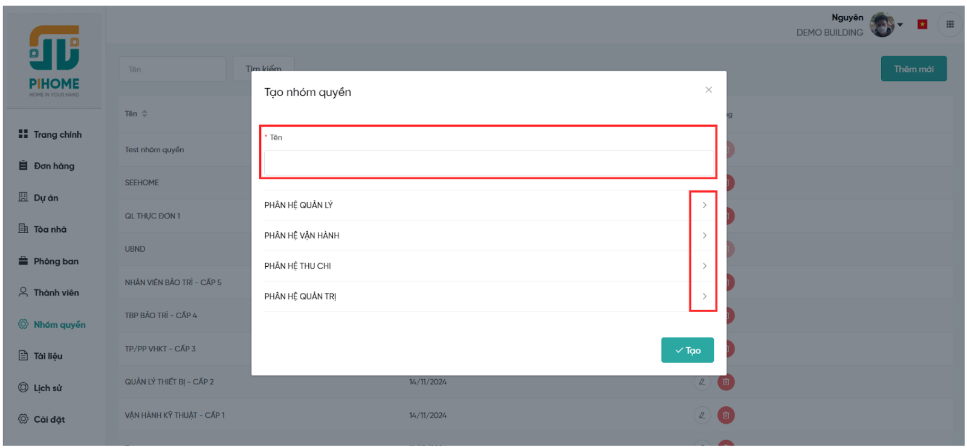
Task: Open Thành viên in the sidebar
Action: 56,293
